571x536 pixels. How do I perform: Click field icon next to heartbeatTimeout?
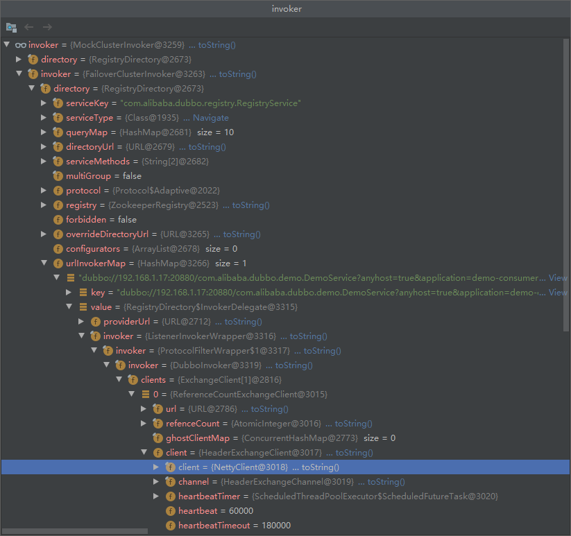tap(171, 525)
